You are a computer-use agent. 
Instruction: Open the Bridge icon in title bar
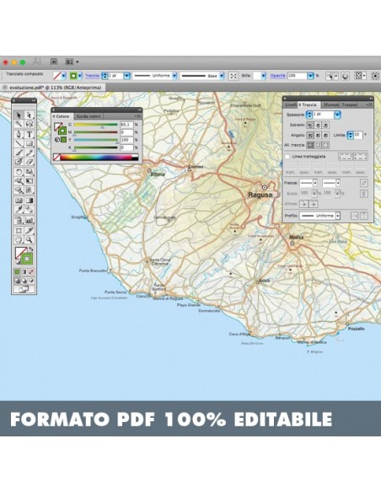pos(54,61)
